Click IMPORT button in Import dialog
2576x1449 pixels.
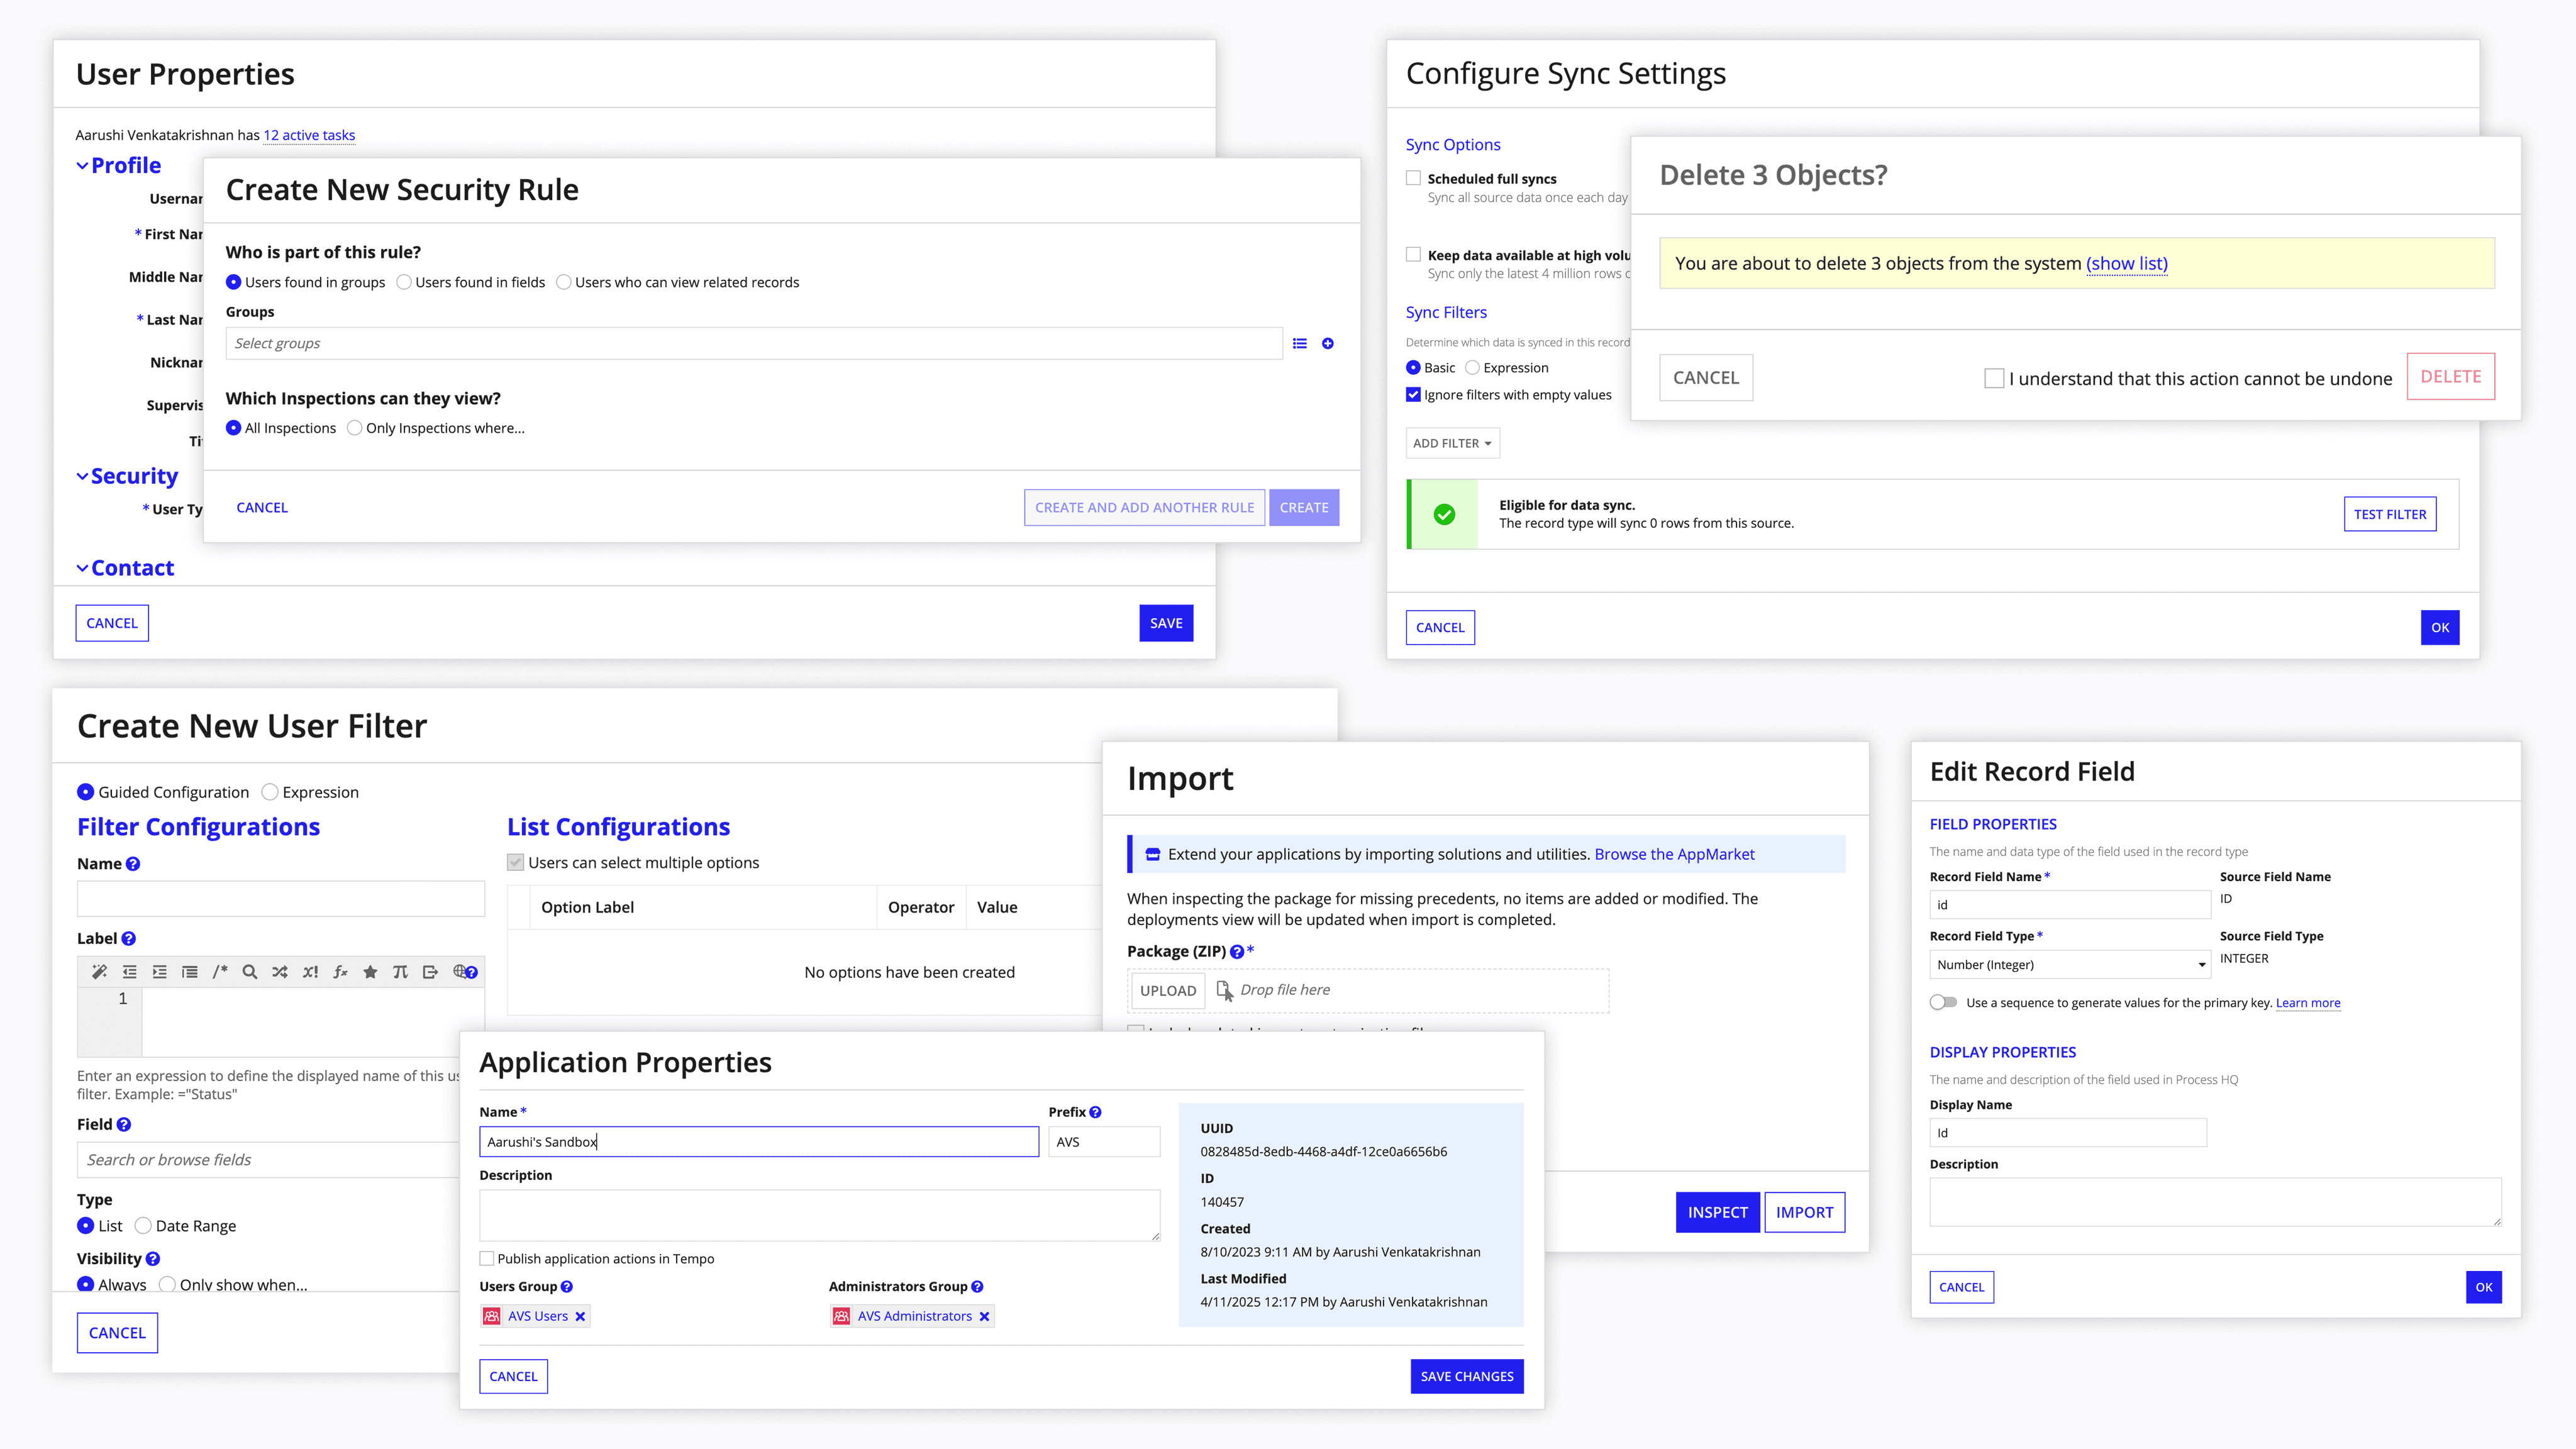coord(1804,1212)
